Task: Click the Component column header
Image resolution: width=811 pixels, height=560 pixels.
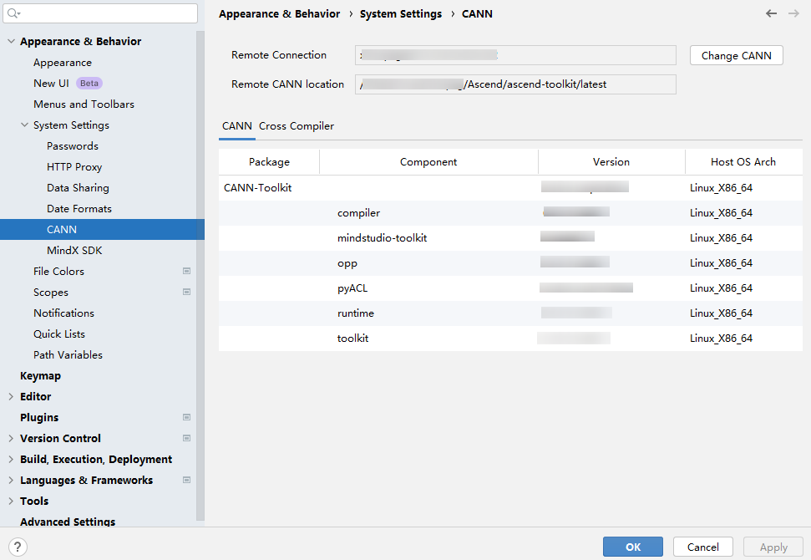Action: click(428, 162)
